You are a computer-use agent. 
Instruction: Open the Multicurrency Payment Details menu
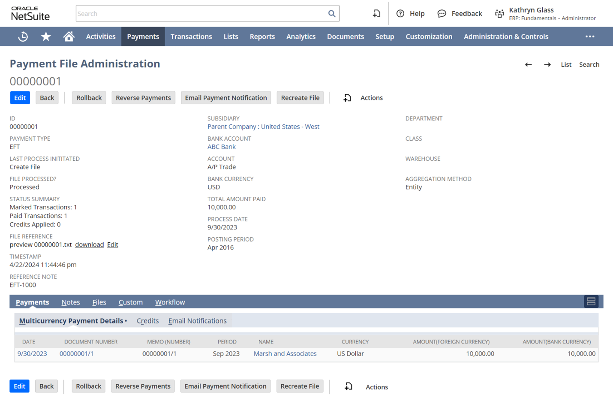pos(71,320)
